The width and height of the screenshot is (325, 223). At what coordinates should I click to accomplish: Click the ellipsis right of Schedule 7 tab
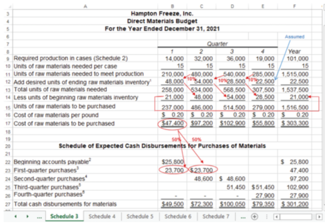242,217
